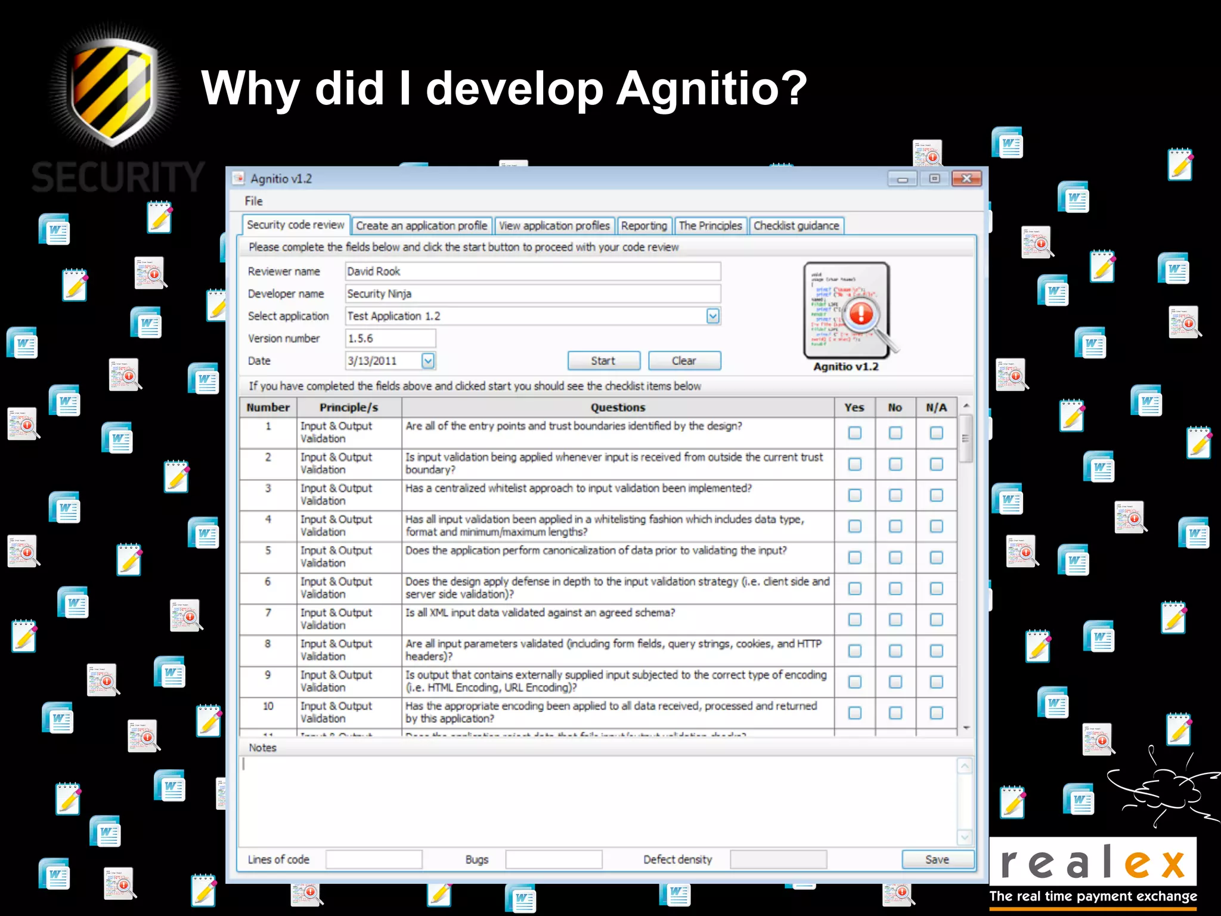Check Yes for question 5
Screen dimensions: 1221x916
point(855,558)
